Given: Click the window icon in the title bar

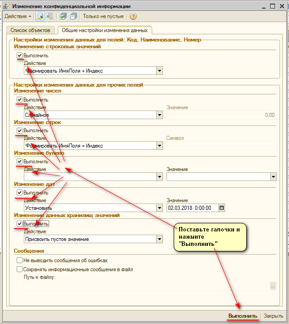Looking at the screenshot, I should pos(6,6).
